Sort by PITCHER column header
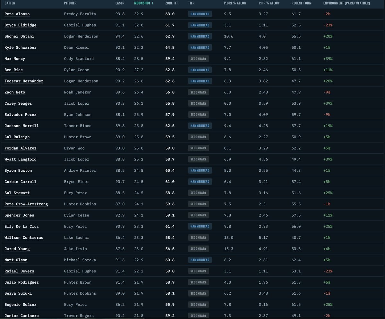The height and width of the screenshot is (319, 385). coord(70,3)
